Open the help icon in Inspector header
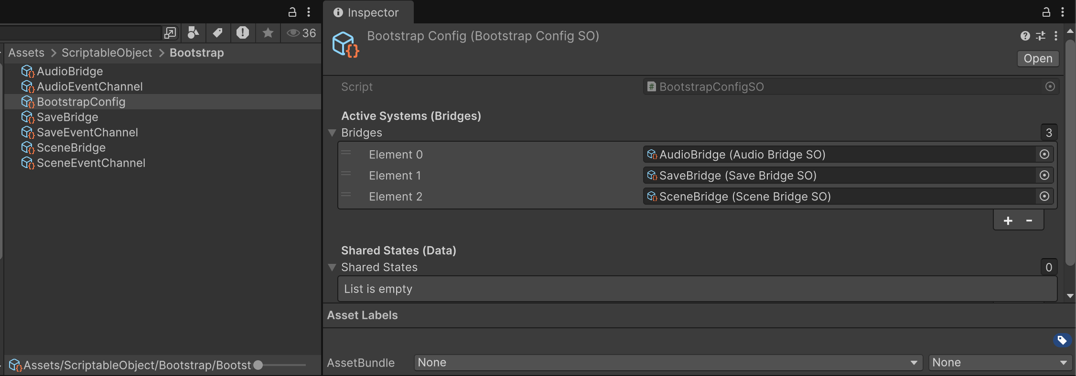 coord(1025,36)
